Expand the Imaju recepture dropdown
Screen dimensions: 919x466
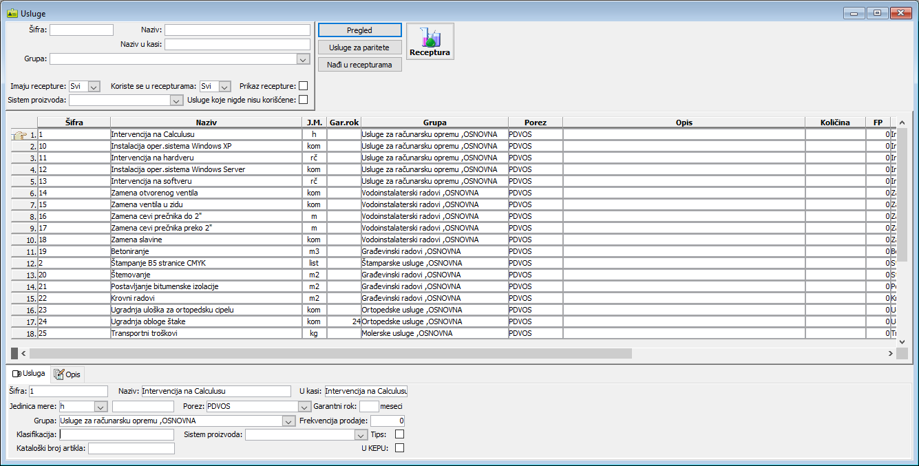pos(94,87)
